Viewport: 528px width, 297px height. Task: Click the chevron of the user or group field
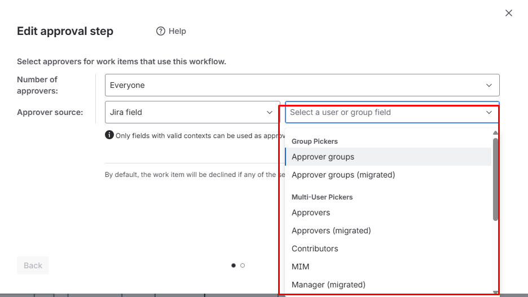489,112
